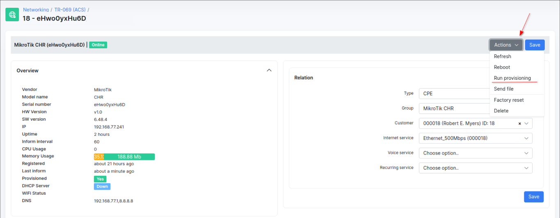The image size is (560, 218).
Task: Collapse the Overview panel chevron
Action: click(269, 70)
